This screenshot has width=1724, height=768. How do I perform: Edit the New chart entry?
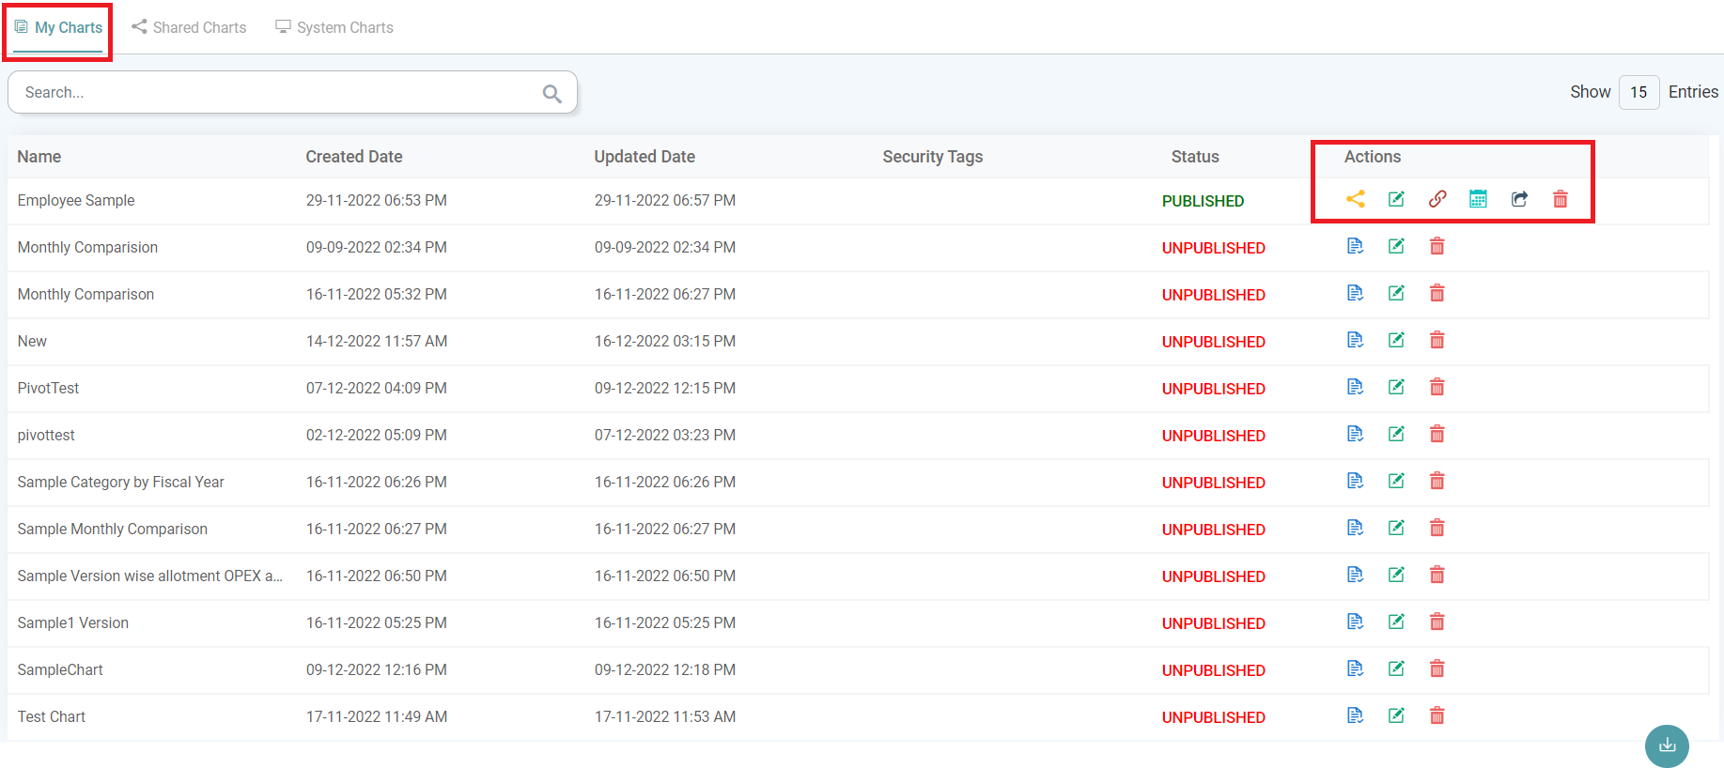pos(1396,340)
